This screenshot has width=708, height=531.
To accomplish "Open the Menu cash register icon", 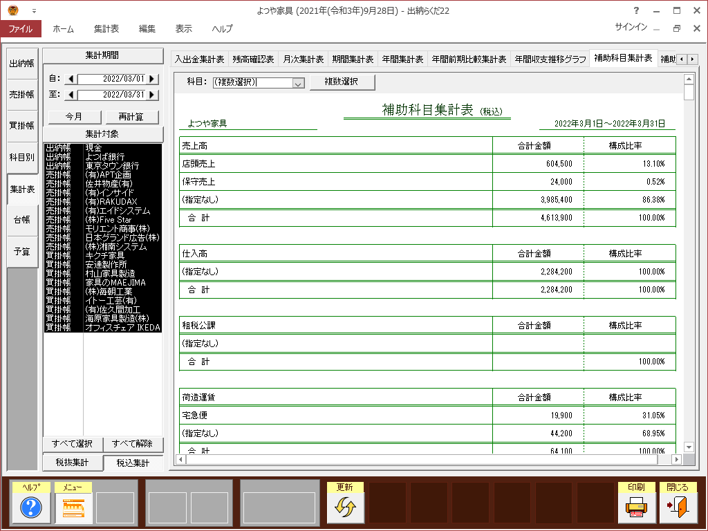I will tap(73, 507).
